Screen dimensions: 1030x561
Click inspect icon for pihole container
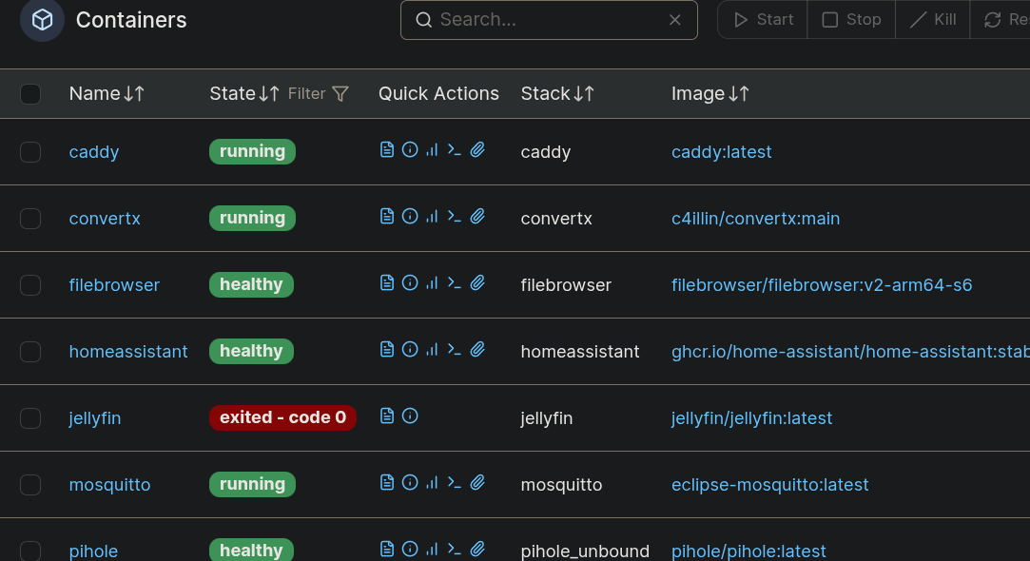pos(409,550)
